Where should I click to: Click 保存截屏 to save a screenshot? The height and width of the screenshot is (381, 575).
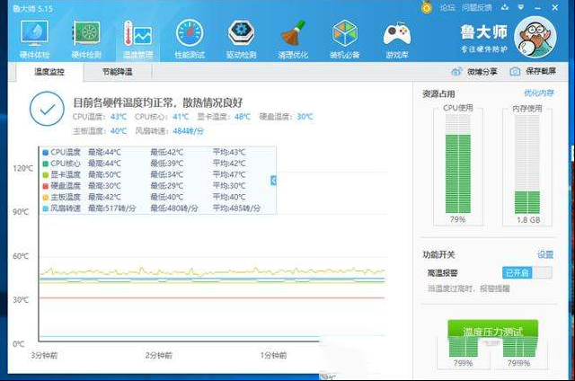click(533, 71)
